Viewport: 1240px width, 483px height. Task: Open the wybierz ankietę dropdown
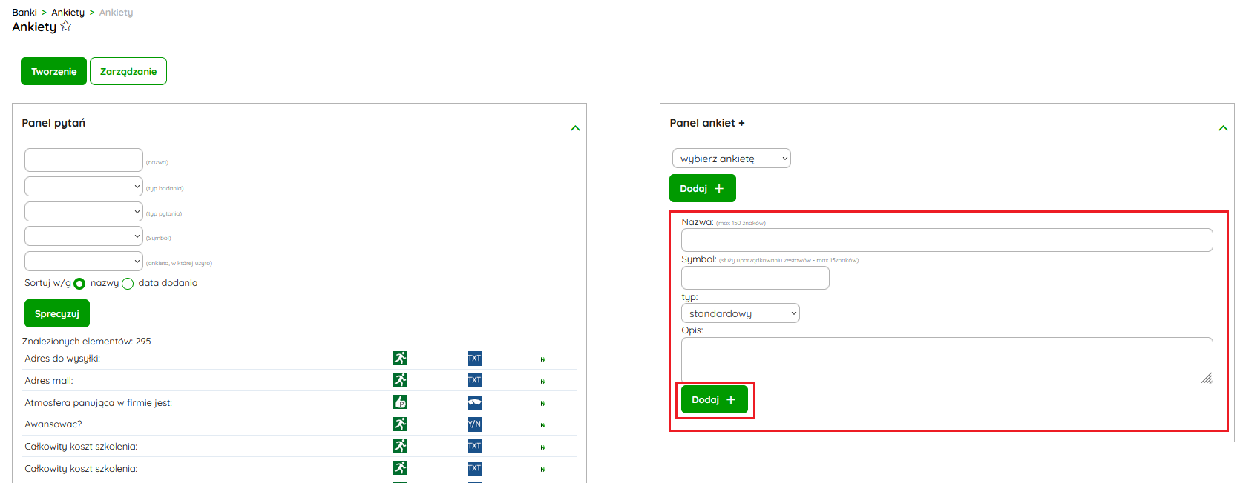731,159
